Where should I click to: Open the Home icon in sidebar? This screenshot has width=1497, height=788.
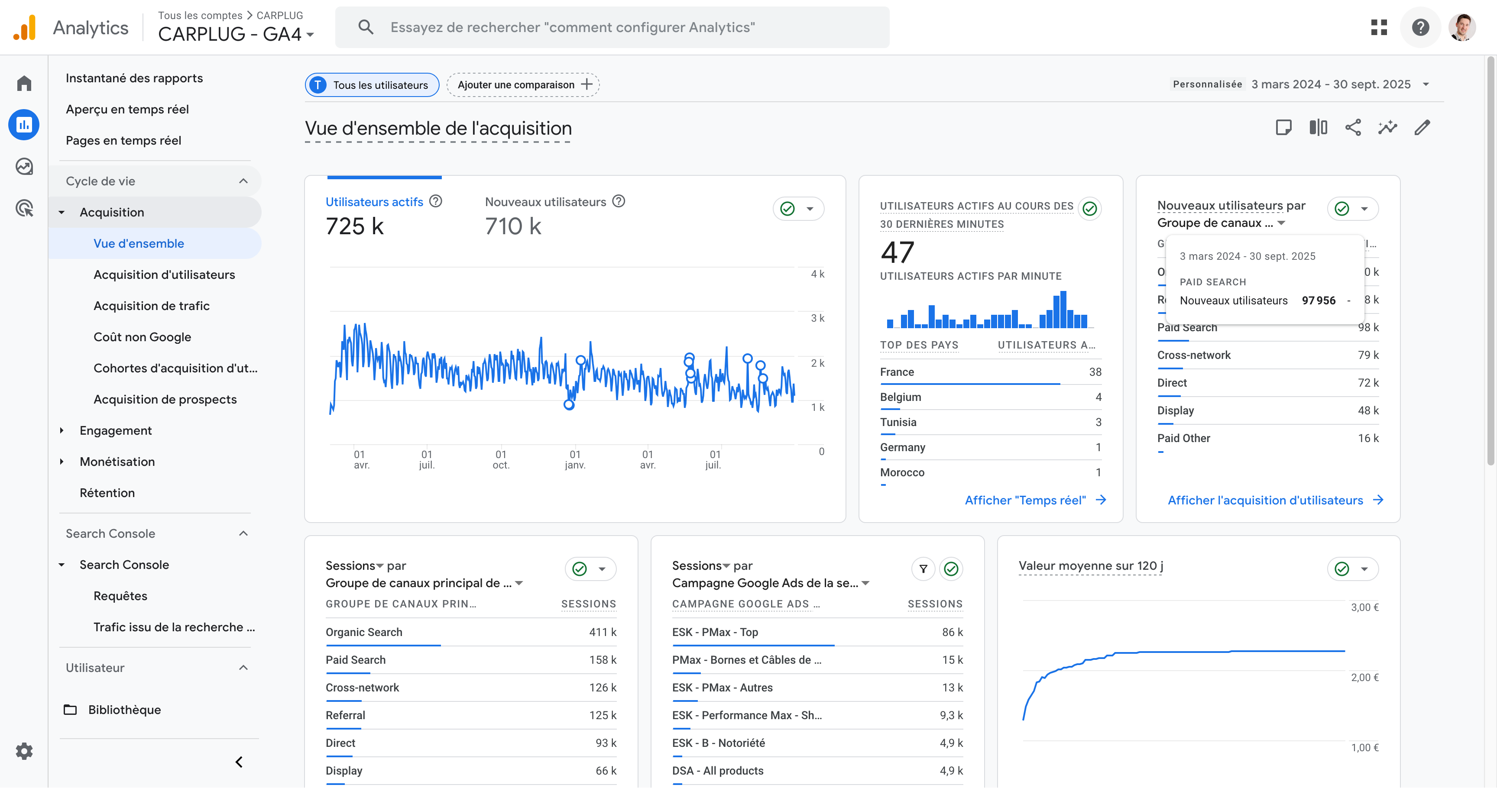24,83
